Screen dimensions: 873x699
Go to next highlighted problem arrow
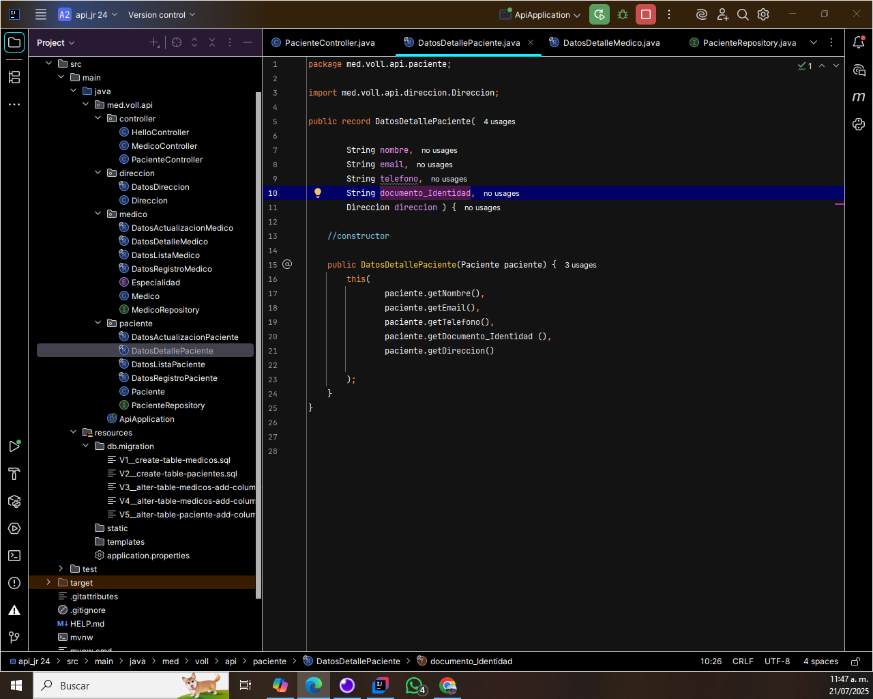[836, 66]
